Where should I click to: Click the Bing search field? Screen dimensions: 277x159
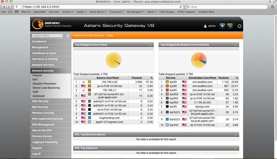click(x=227, y=7)
